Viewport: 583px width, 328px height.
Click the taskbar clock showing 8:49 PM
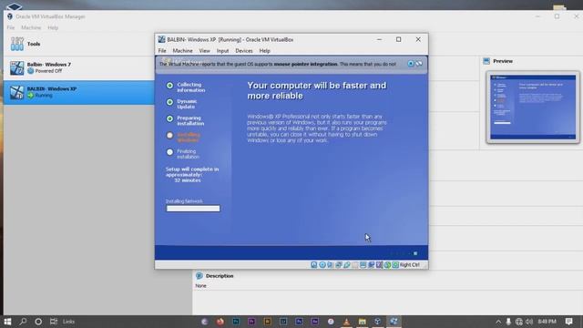click(547, 322)
